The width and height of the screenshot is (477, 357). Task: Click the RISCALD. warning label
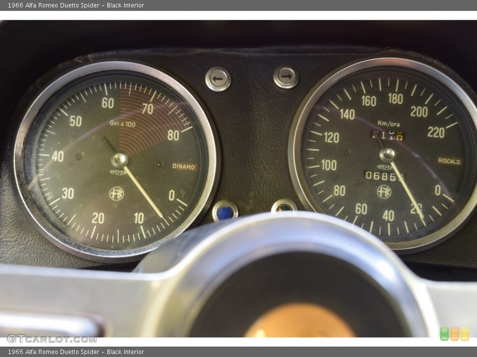tap(449, 161)
